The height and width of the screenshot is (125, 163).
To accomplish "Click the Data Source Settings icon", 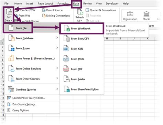I will point(9,104).
